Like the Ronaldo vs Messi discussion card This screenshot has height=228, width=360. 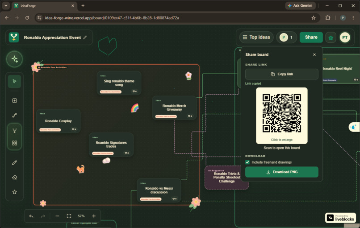tap(175, 199)
